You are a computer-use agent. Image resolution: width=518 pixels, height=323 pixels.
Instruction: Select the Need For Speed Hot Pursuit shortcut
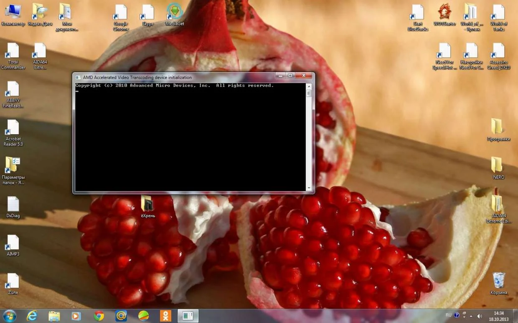tap(444, 56)
